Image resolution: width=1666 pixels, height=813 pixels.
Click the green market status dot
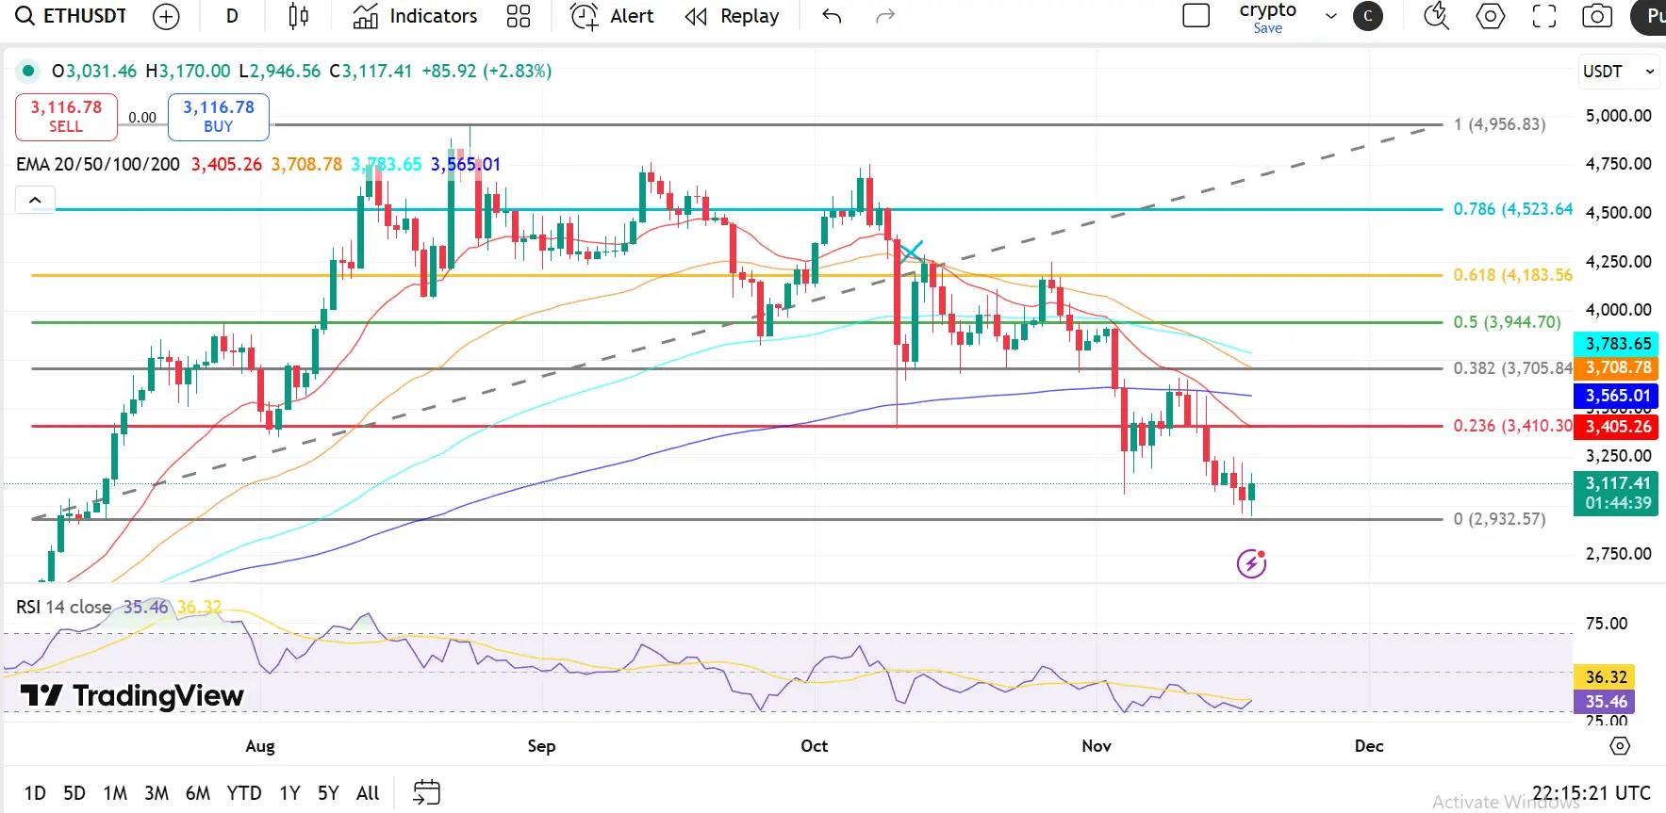click(x=28, y=71)
